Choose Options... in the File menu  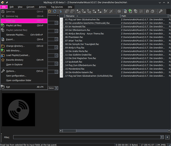click(24, 71)
